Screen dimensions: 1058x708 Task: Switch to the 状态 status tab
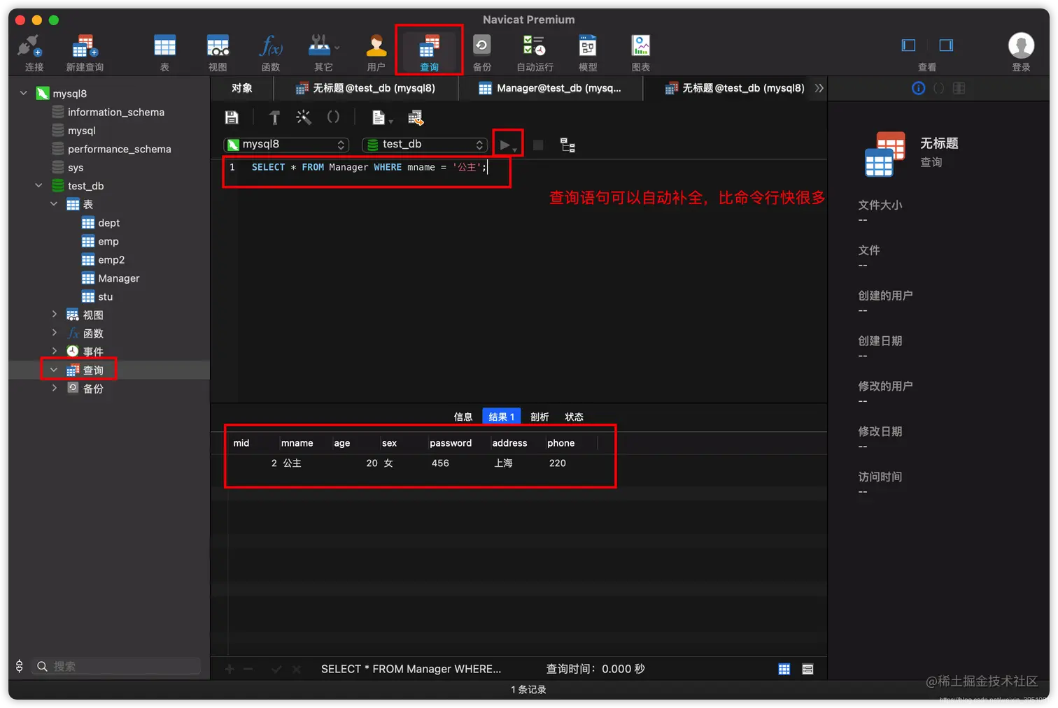[574, 417]
